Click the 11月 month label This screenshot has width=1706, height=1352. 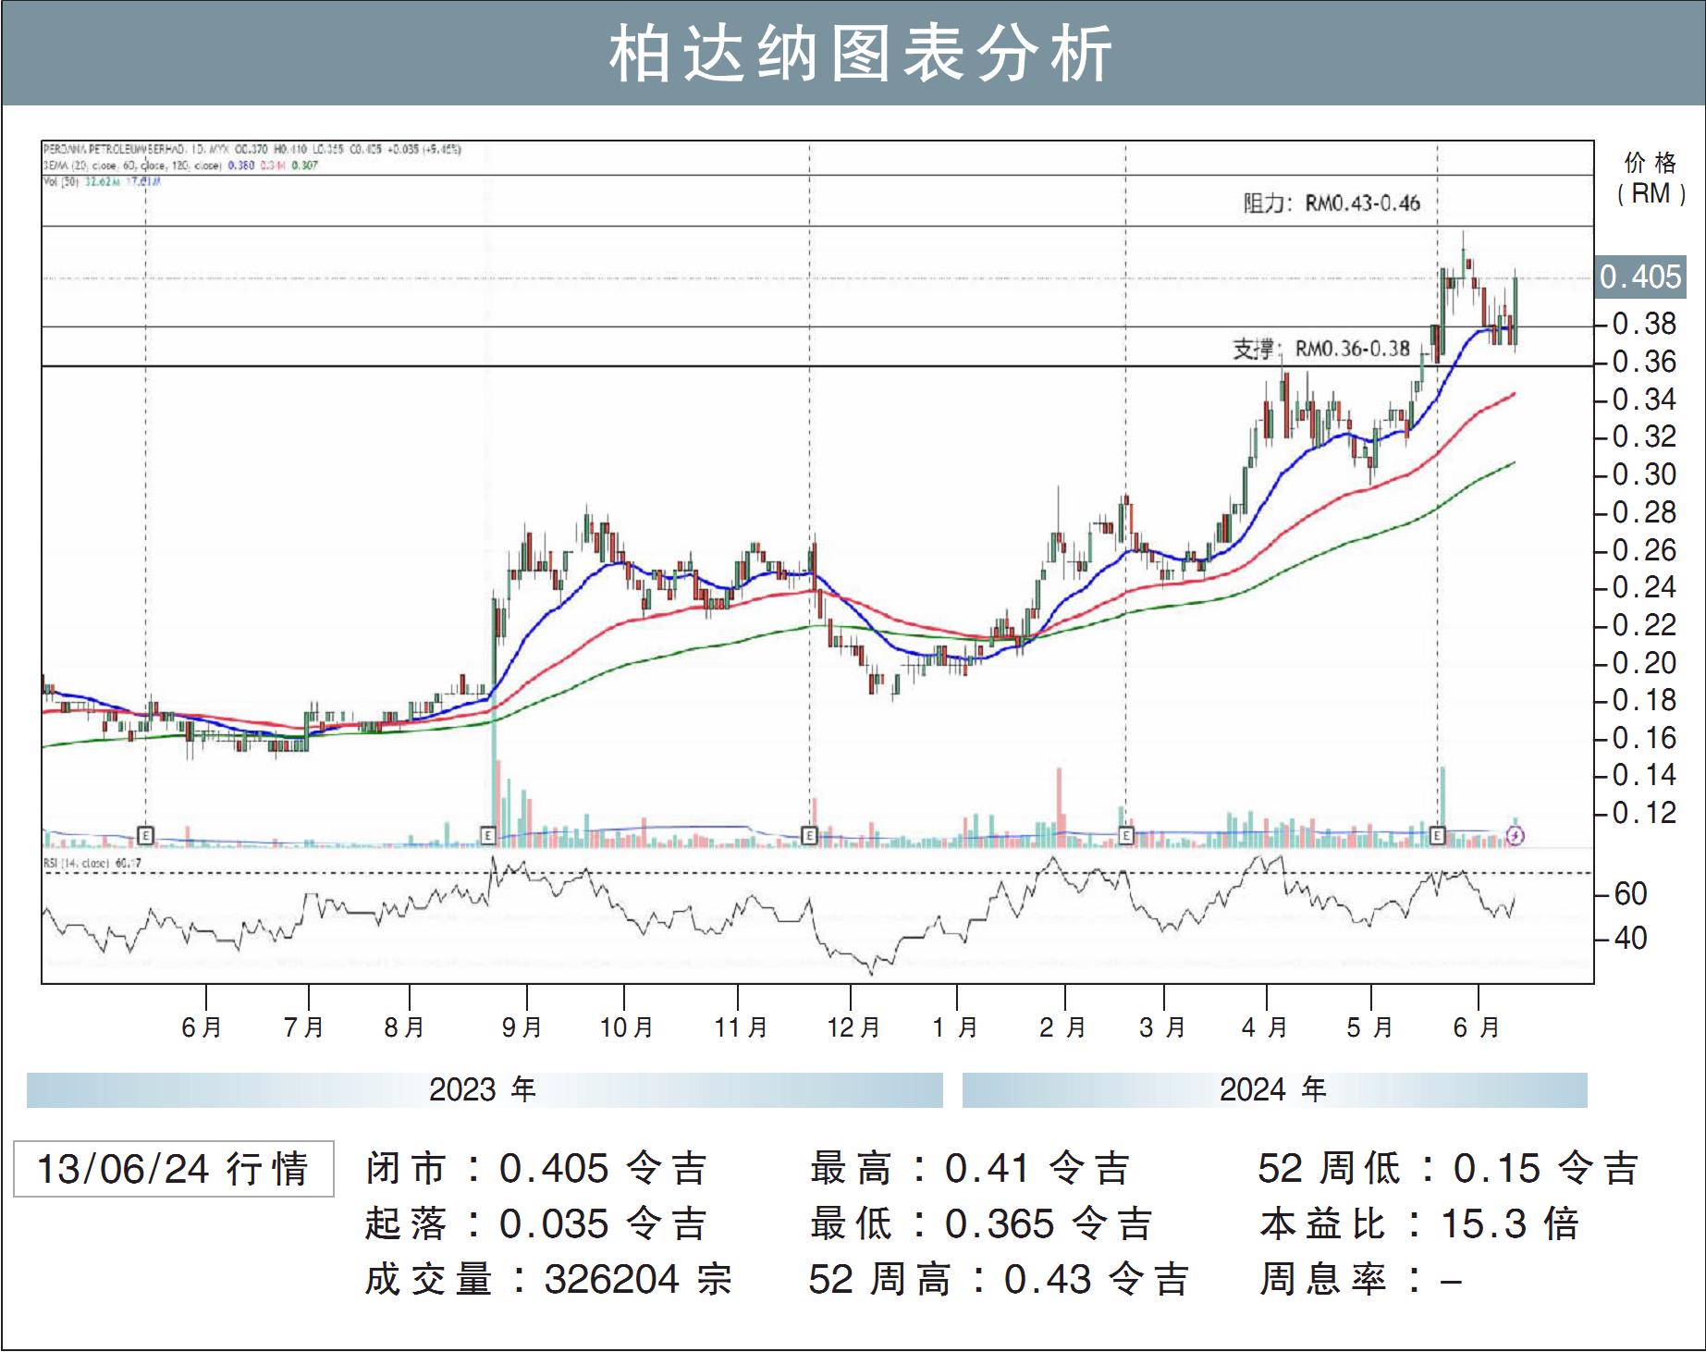(741, 1027)
